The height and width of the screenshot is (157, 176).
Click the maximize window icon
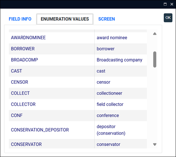click(x=165, y=4)
